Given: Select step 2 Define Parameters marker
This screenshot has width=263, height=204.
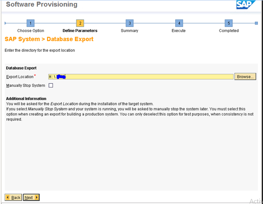Looking at the screenshot, I should pyautogui.click(x=80, y=23).
